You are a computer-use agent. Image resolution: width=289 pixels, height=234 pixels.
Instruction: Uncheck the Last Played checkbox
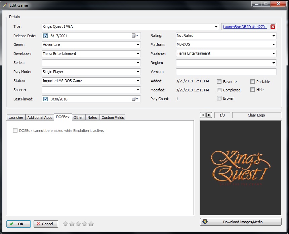pos(45,99)
